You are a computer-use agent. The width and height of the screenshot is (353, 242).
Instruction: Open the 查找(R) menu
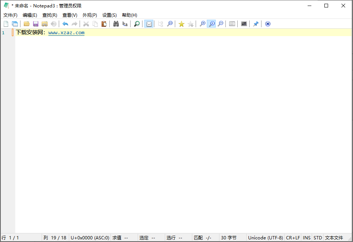(50, 15)
